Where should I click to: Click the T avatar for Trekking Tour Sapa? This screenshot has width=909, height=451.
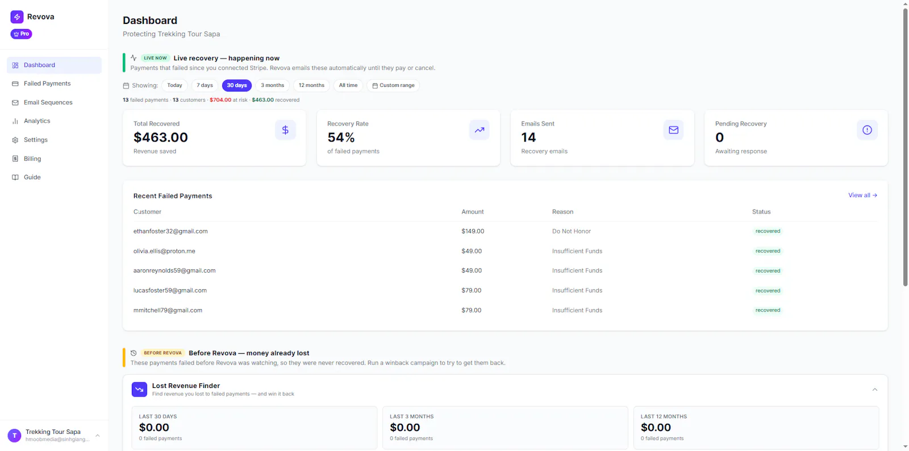tap(15, 436)
